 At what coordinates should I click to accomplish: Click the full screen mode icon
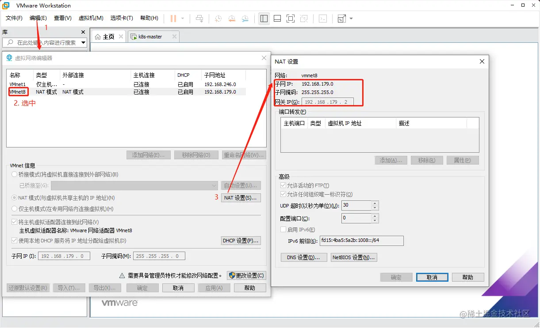[x=291, y=19]
